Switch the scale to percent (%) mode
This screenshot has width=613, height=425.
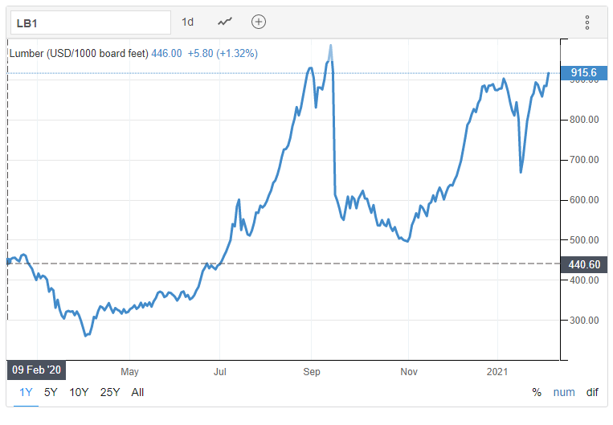[x=537, y=392]
